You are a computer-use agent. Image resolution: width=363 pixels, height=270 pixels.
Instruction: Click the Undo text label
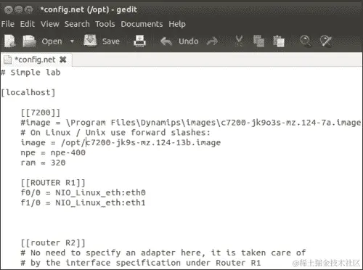tap(189, 41)
